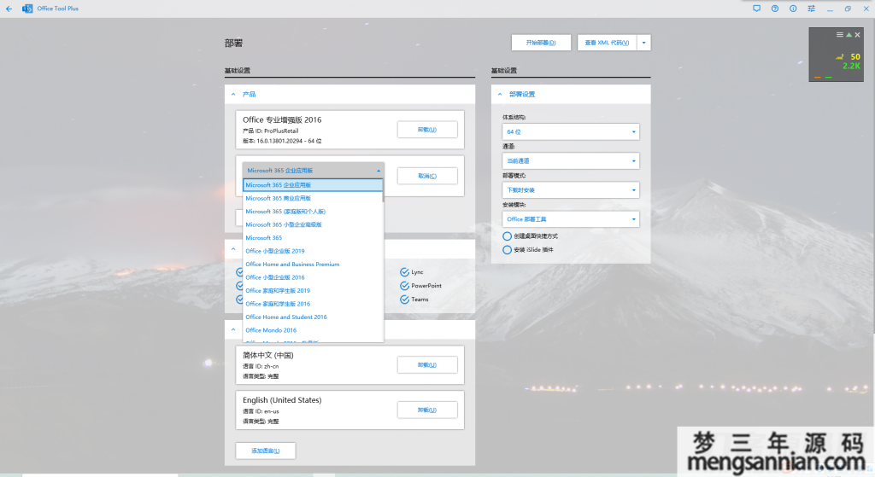875x477 pixels.
Task: Select highlighted Microsoft 365 企业应用版 list item
Action: pos(313,185)
